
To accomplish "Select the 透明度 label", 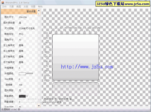I will pos(9,85).
